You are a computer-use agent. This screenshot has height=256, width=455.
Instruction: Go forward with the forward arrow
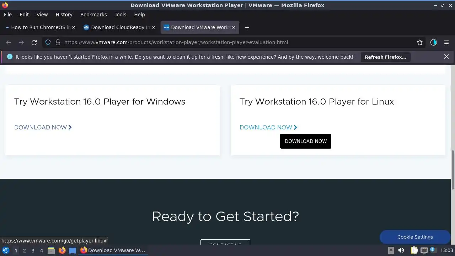21,42
